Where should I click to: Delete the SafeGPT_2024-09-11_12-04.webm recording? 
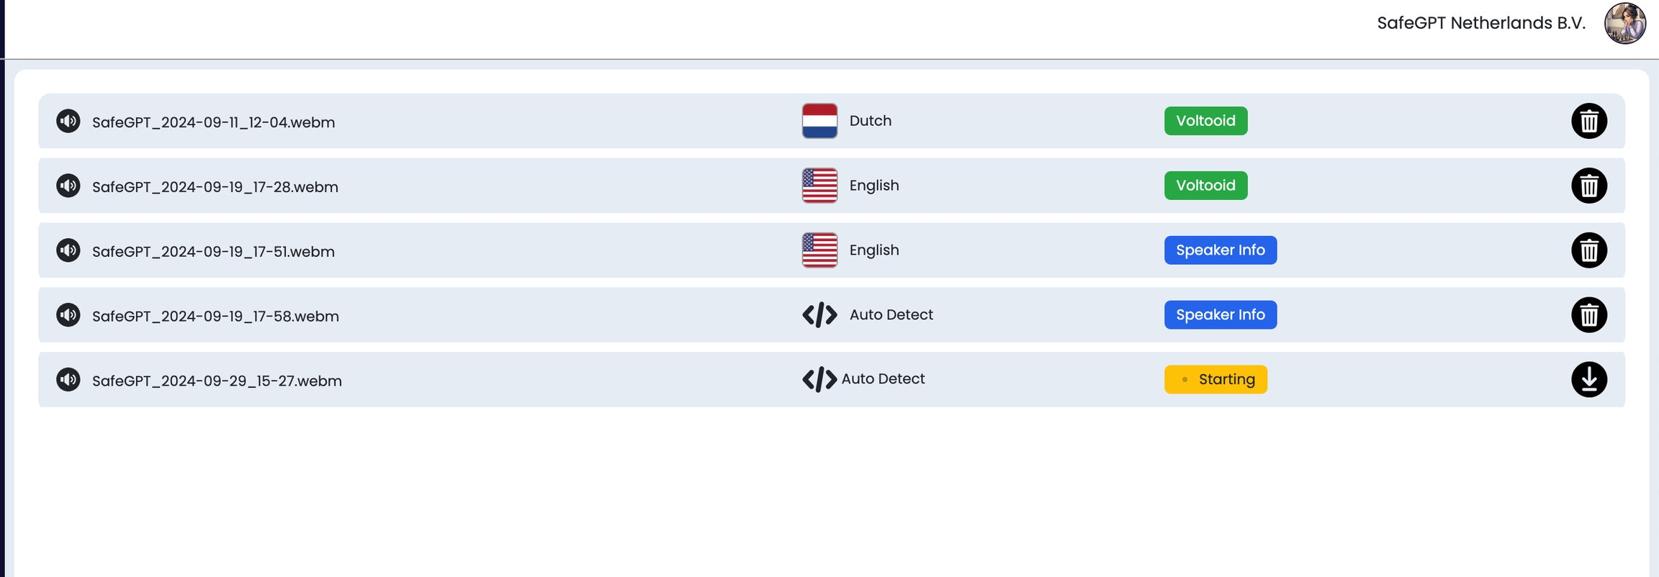point(1588,121)
